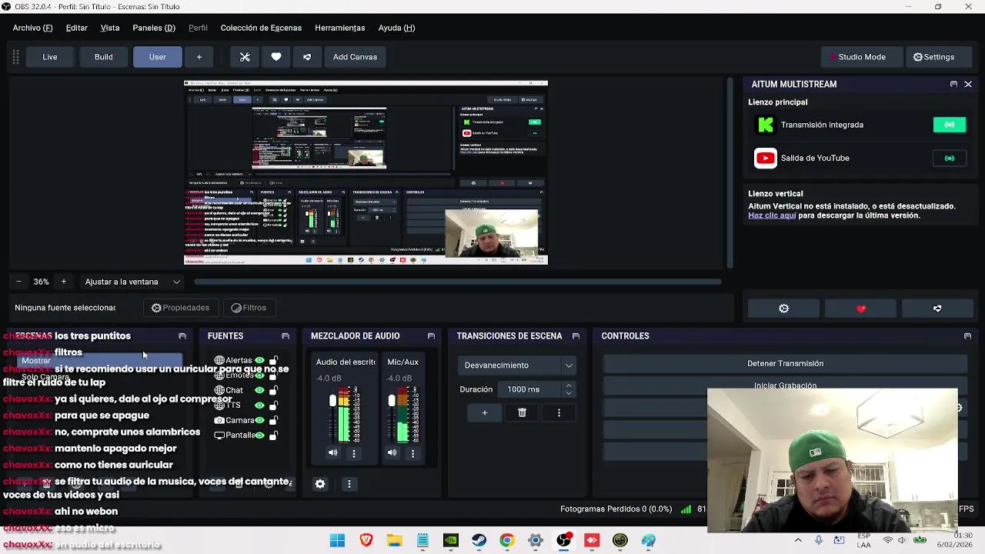Zoom out preview with minus button
The width and height of the screenshot is (985, 554).
point(18,282)
